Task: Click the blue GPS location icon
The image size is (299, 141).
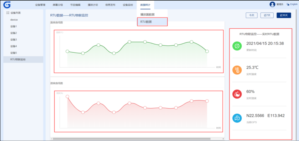Action: click(237, 118)
